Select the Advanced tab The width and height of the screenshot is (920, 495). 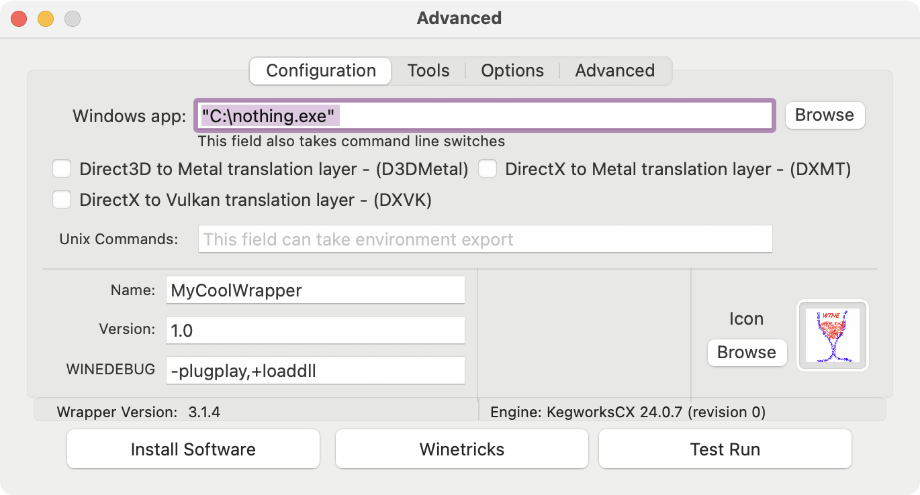point(614,71)
